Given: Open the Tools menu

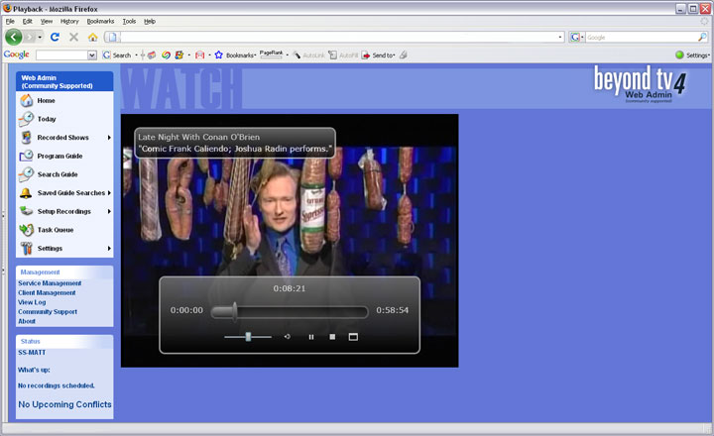Looking at the screenshot, I should [x=129, y=22].
